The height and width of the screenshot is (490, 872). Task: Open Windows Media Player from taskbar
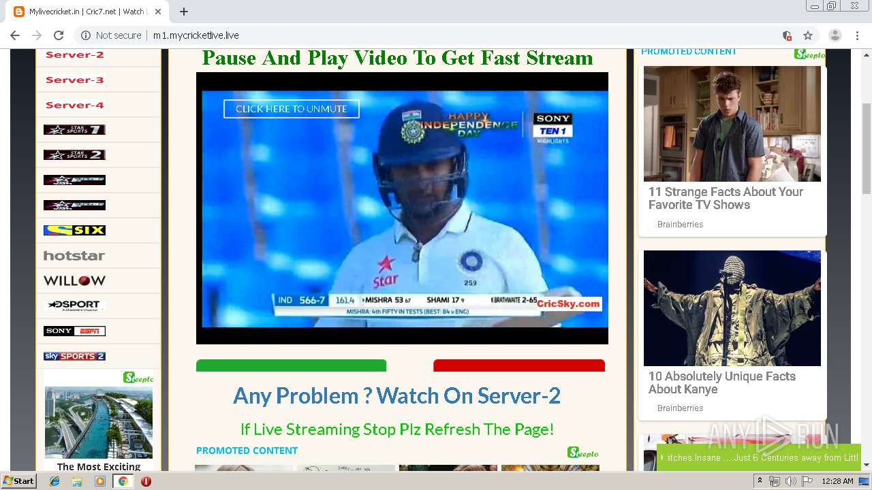click(x=100, y=481)
